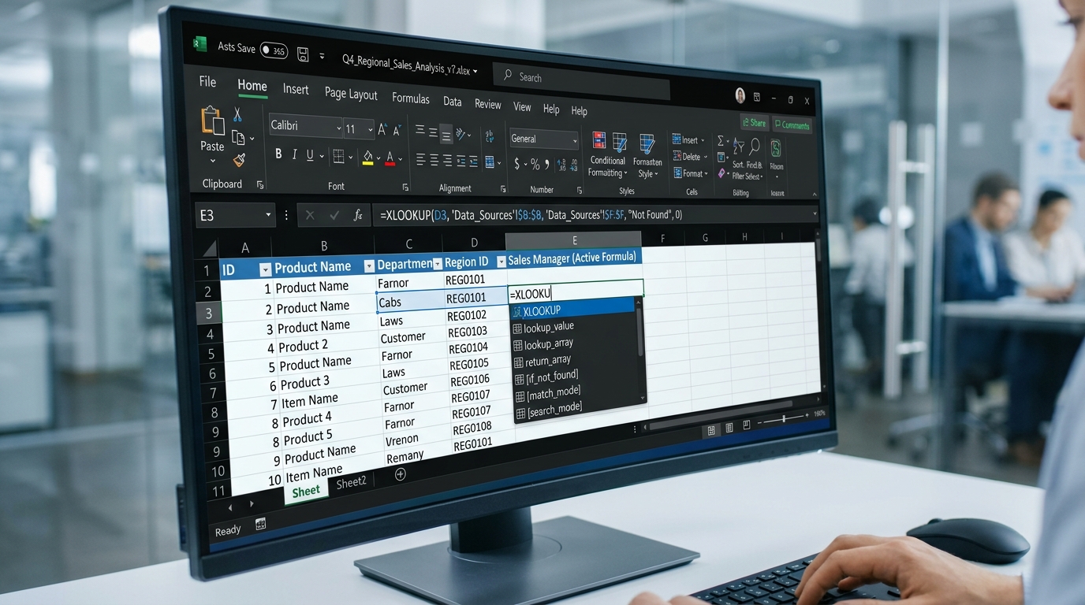The height and width of the screenshot is (605, 1085).
Task: Open the Name Box E3 dropdown arrow
Action: pyautogui.click(x=268, y=215)
